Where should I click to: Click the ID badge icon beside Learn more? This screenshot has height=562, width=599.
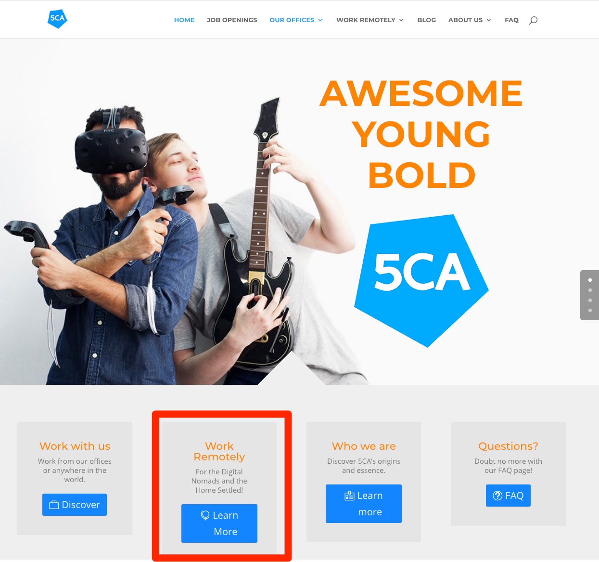tap(349, 496)
